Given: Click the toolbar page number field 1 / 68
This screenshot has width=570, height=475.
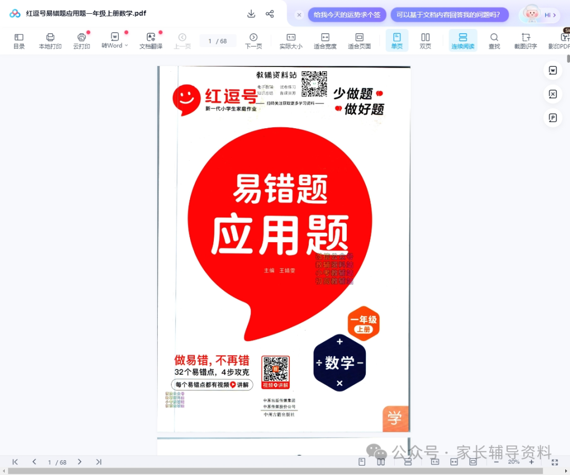Looking at the screenshot, I should pyautogui.click(x=218, y=41).
